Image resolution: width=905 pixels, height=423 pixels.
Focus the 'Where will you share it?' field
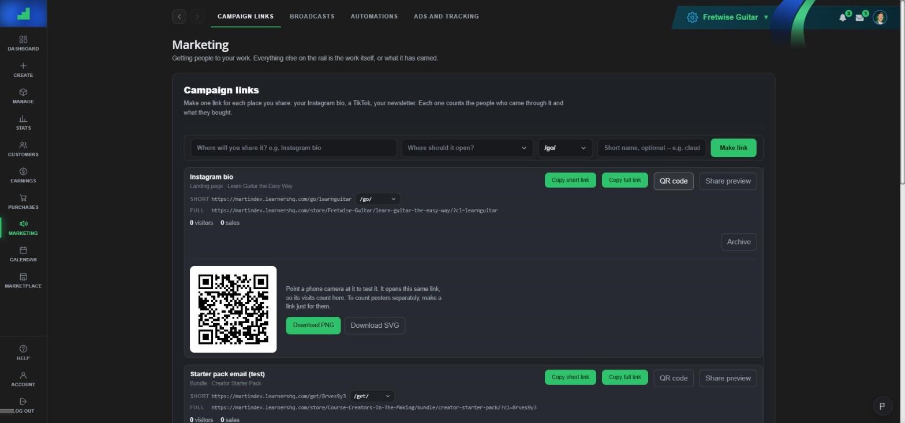(x=294, y=148)
